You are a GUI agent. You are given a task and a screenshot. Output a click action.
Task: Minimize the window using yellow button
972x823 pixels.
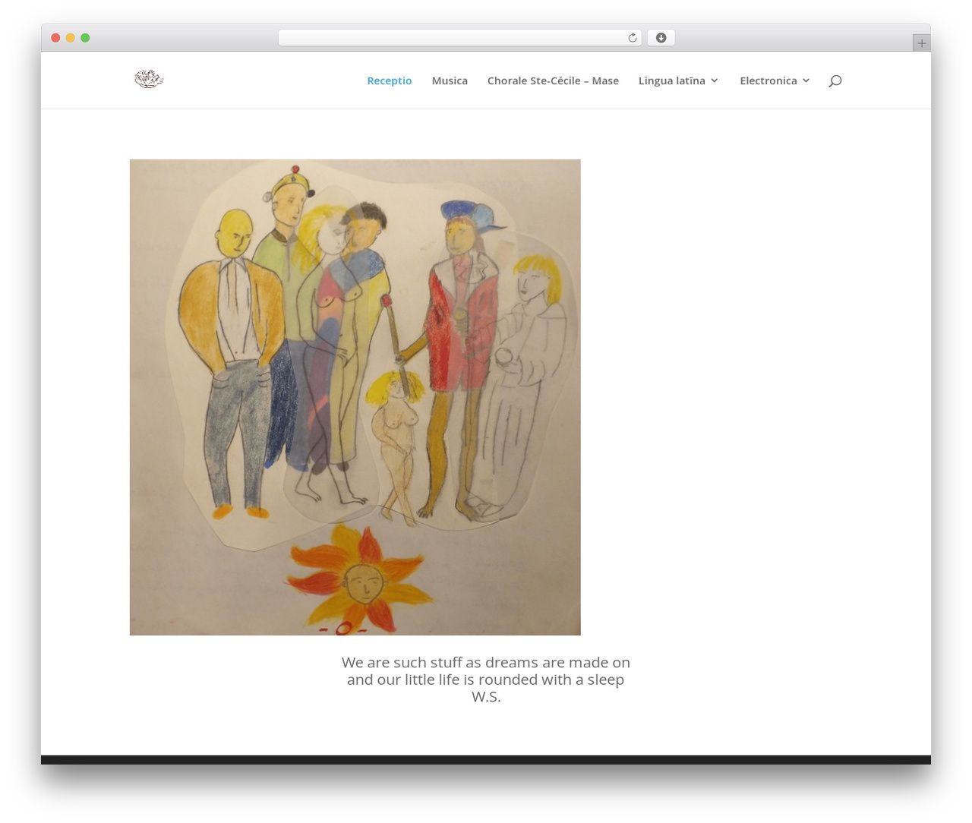pyautogui.click(x=71, y=38)
